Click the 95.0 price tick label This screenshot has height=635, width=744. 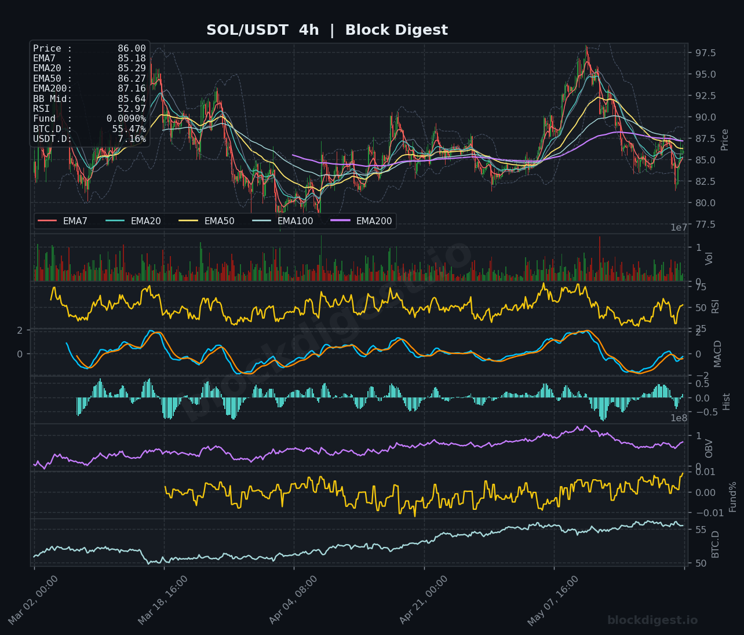coord(705,75)
